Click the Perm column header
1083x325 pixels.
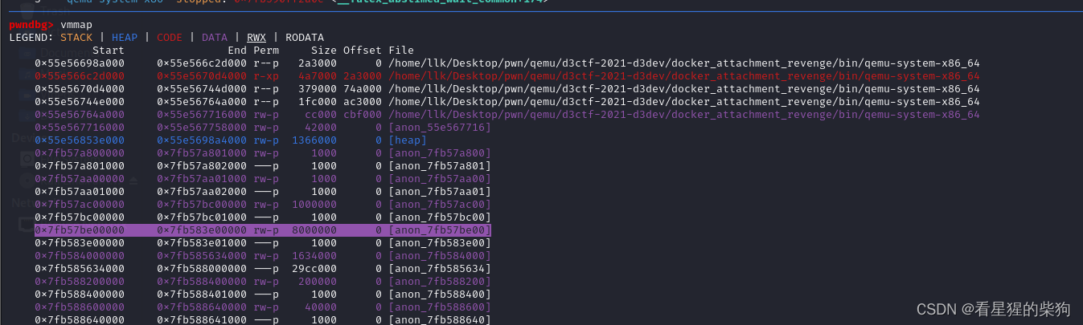click(x=266, y=51)
